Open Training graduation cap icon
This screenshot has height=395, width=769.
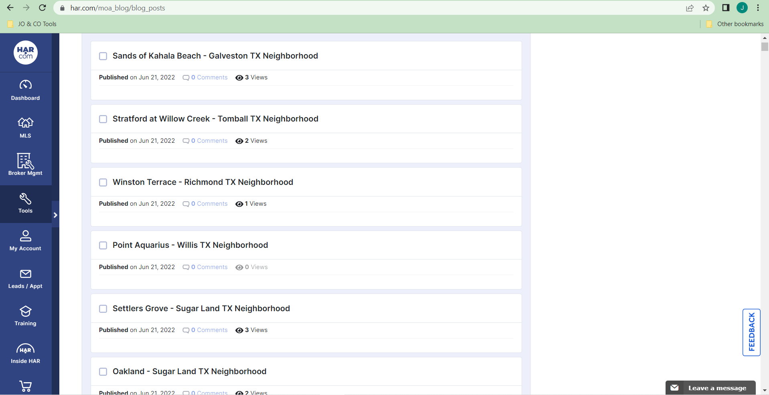(x=26, y=311)
